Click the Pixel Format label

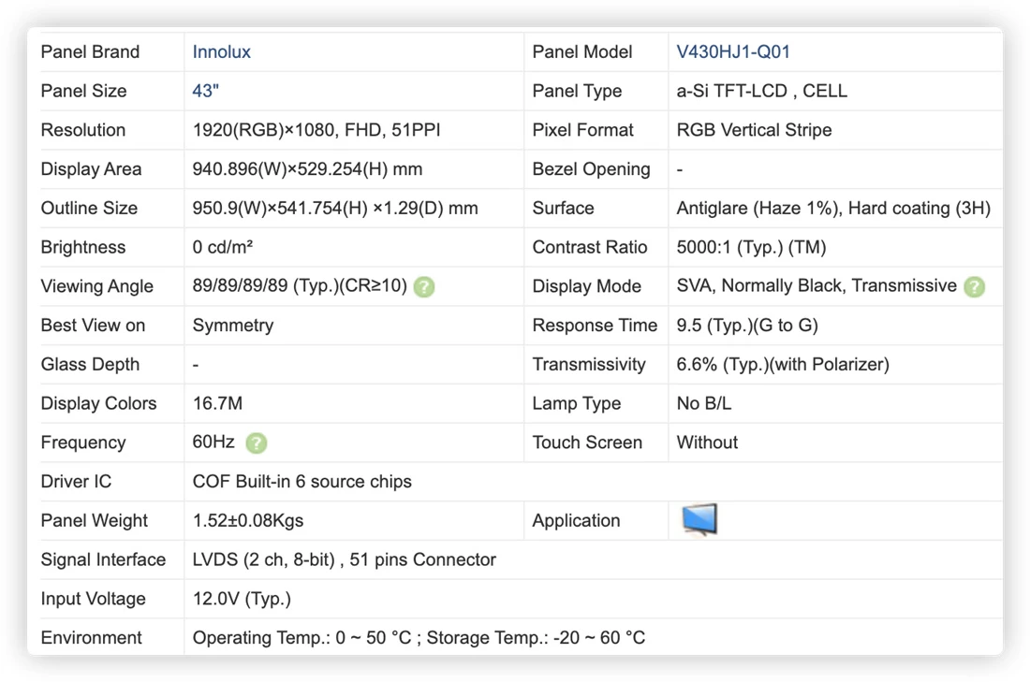tap(582, 130)
